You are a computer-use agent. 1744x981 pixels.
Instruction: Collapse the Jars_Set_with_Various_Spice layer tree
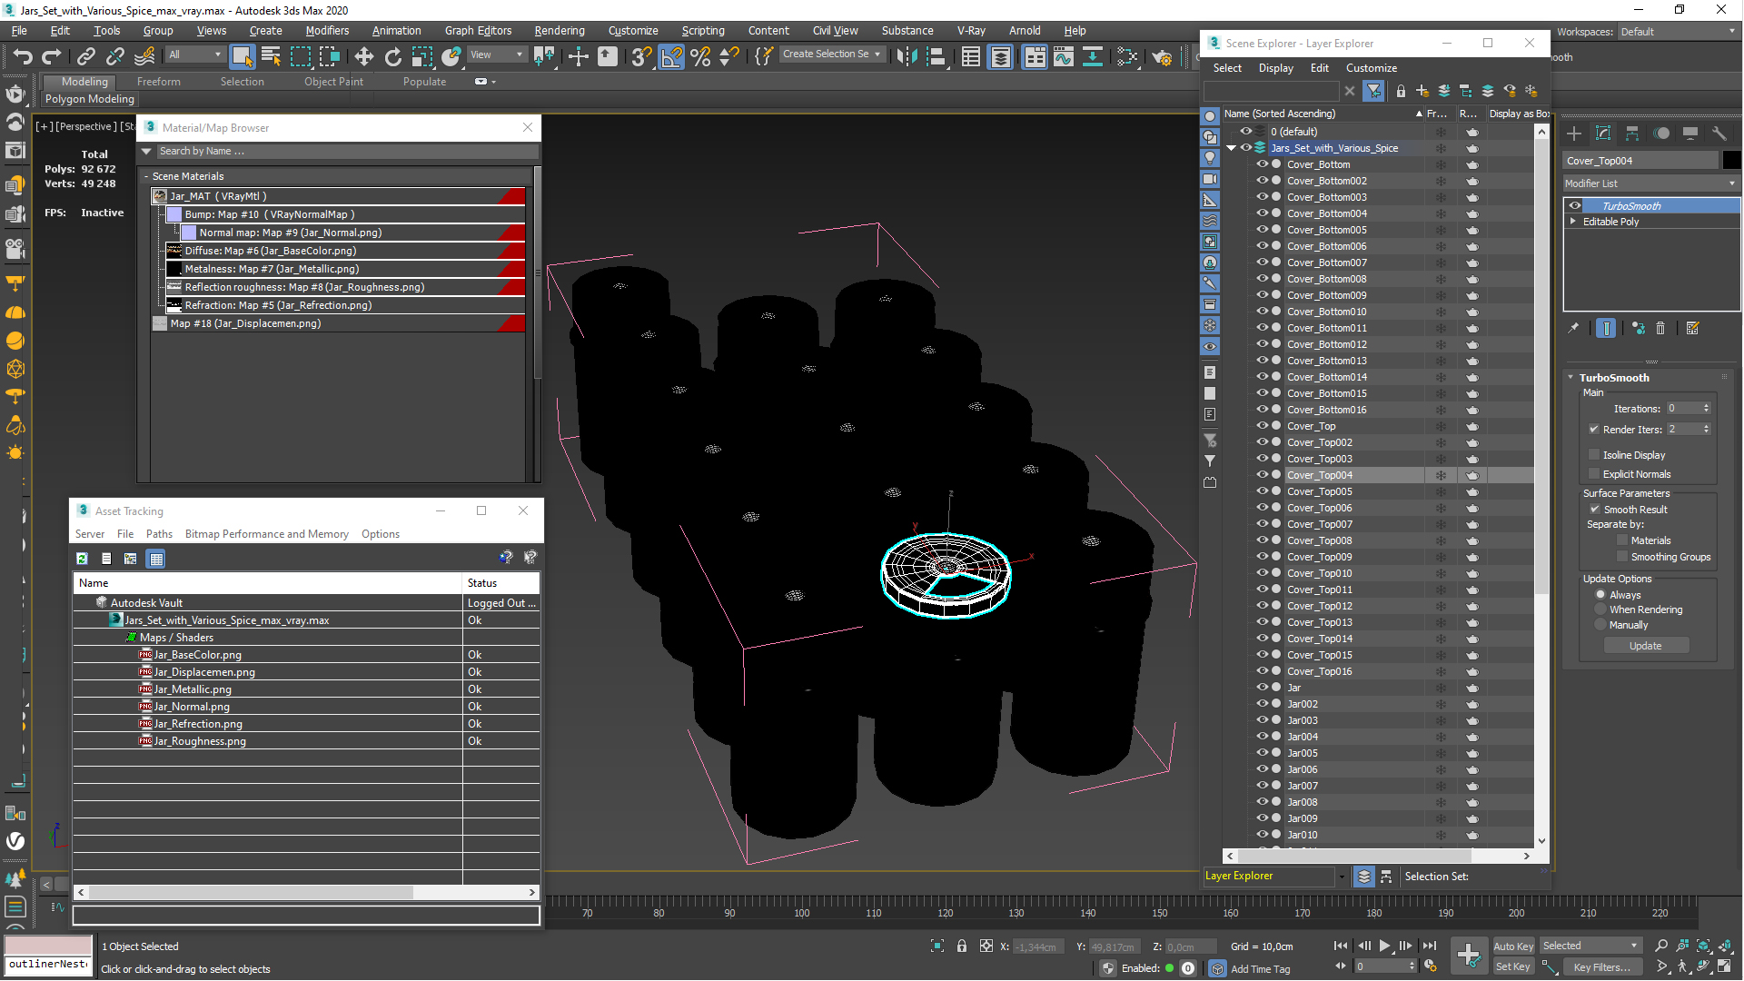1232,148
